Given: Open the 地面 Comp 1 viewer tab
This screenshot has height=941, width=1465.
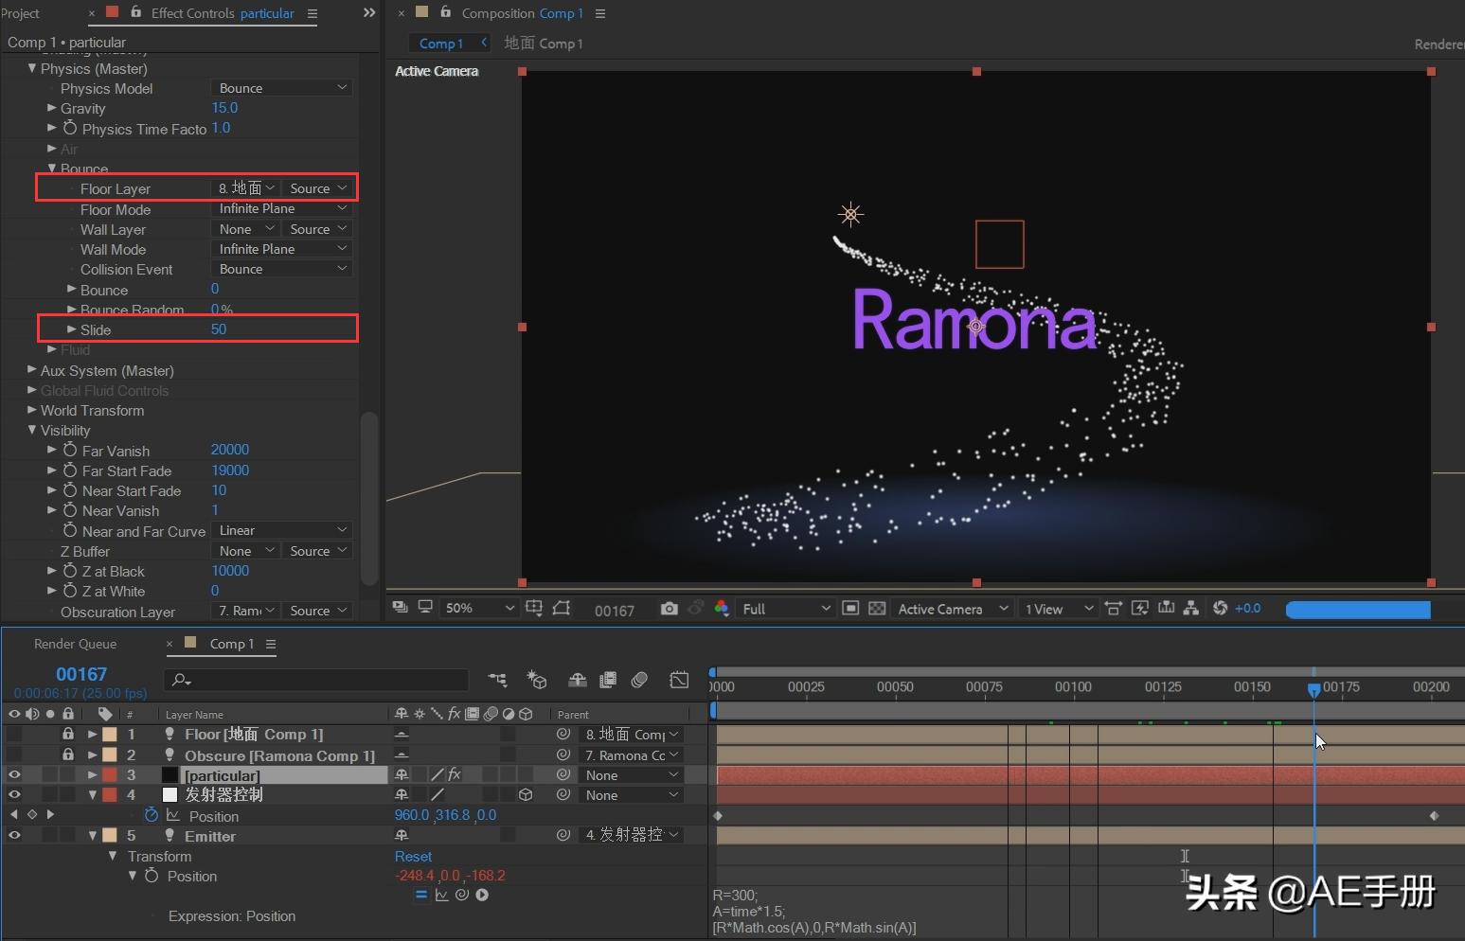Looking at the screenshot, I should click(543, 44).
